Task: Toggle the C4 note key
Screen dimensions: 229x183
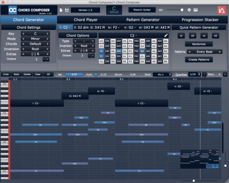Action: (101, 41)
